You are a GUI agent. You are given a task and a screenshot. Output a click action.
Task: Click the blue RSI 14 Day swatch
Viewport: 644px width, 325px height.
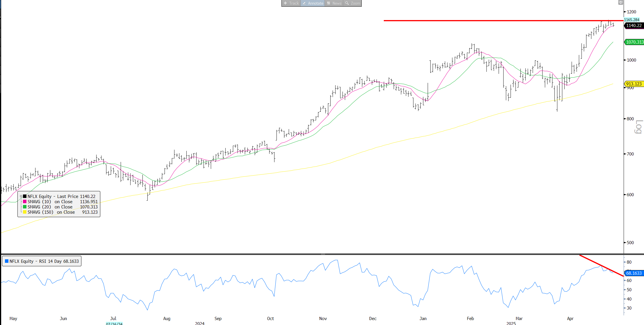(7, 261)
